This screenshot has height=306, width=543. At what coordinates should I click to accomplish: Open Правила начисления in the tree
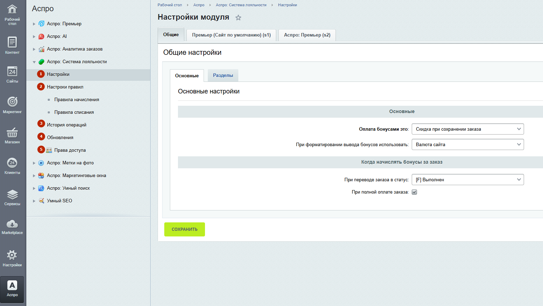pos(77,100)
